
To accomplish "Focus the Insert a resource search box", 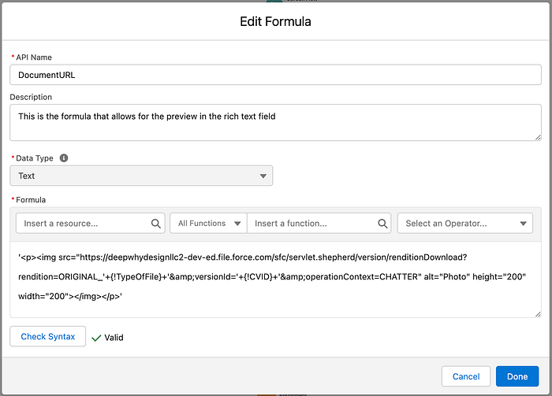I will [83, 224].
